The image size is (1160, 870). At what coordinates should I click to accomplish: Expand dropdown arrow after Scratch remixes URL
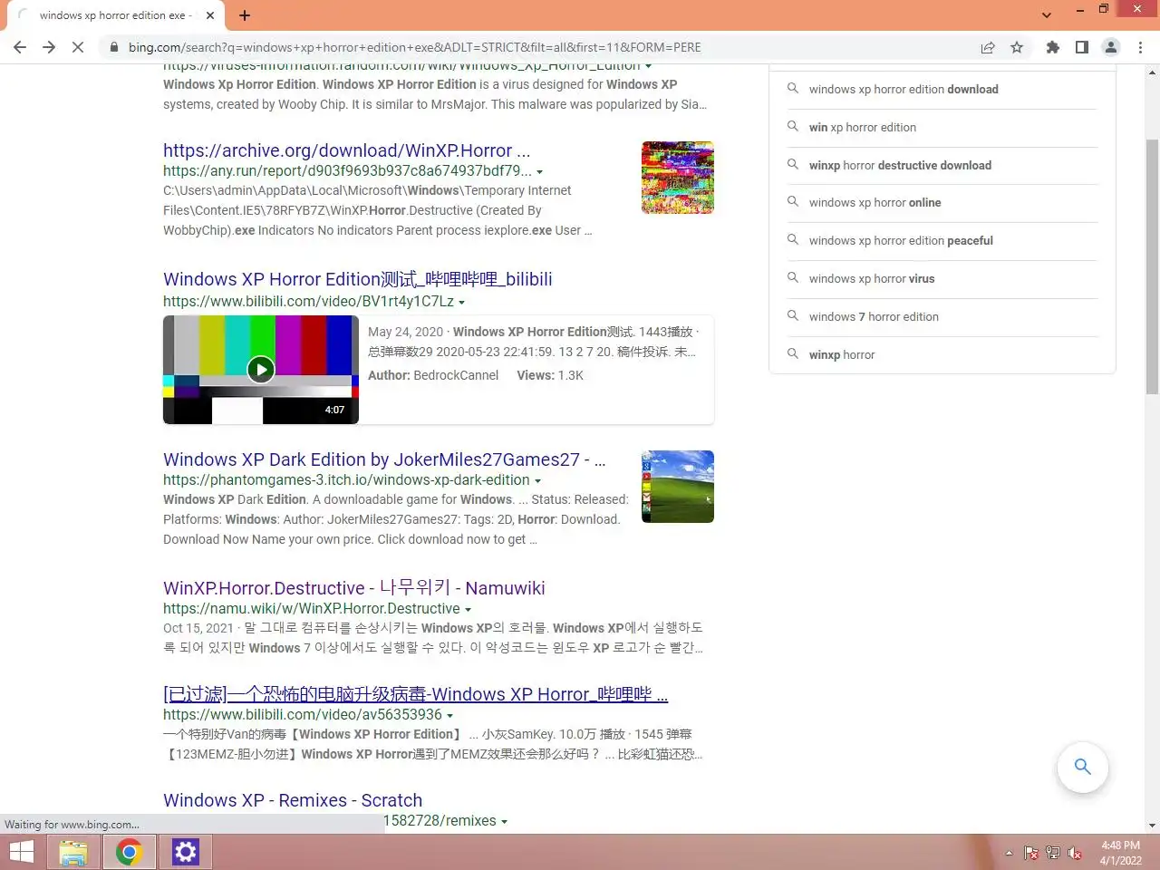click(505, 822)
